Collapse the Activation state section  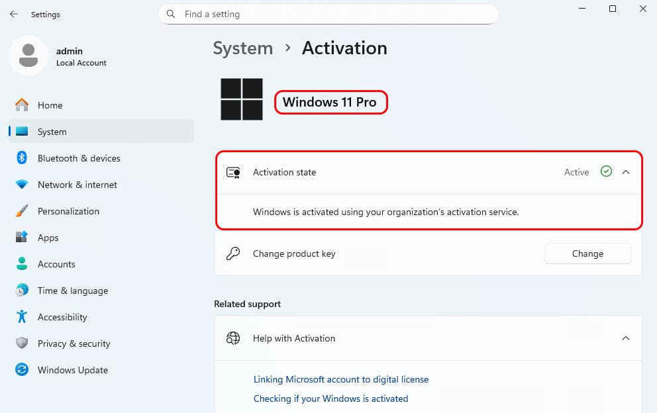(x=626, y=172)
